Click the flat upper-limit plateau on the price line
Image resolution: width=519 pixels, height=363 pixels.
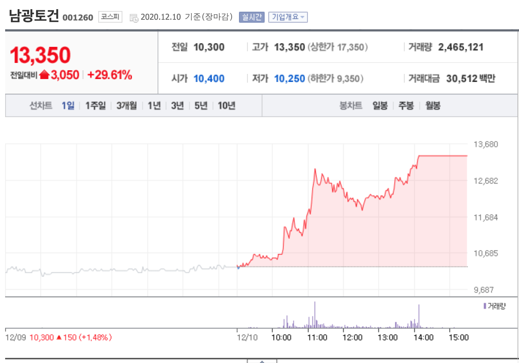(443, 156)
